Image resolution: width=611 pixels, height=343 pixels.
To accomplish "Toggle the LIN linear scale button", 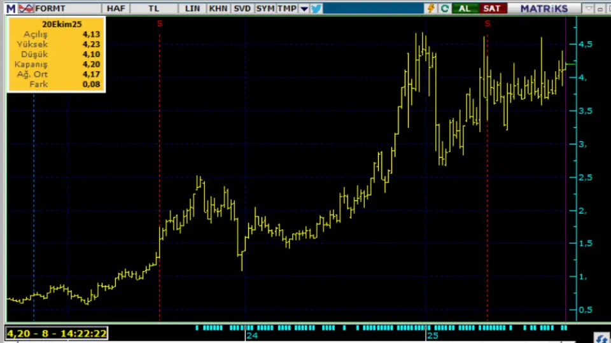I will (193, 8).
